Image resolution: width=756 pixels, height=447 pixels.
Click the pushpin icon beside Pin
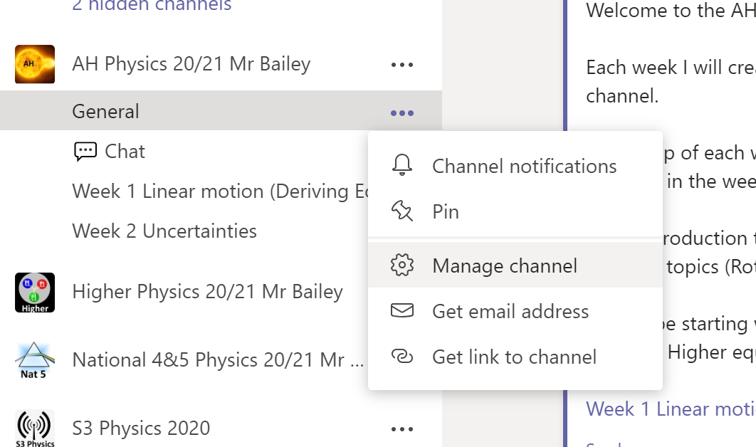pos(402,211)
